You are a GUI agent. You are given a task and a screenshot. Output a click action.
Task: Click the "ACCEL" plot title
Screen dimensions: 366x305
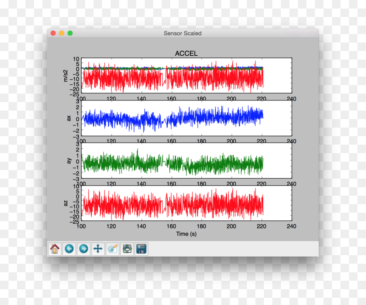pyautogui.click(x=186, y=54)
